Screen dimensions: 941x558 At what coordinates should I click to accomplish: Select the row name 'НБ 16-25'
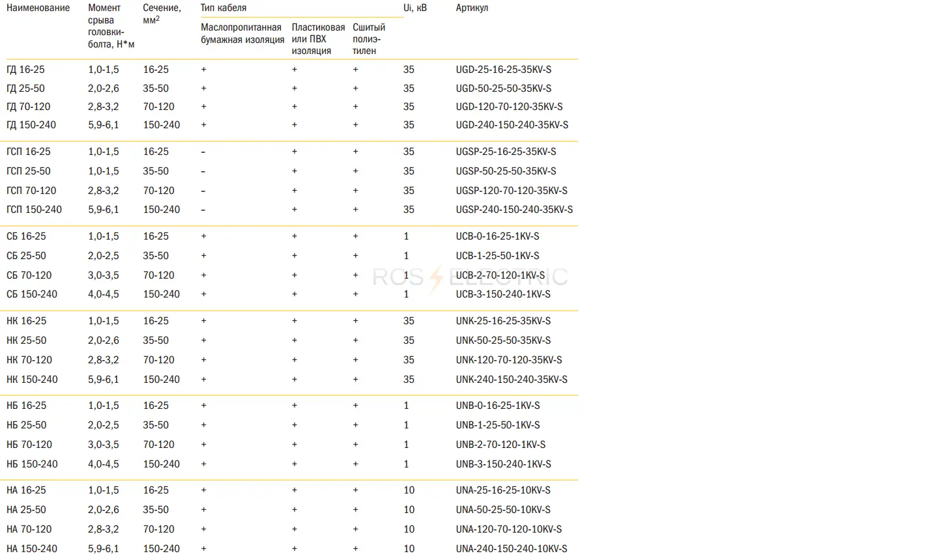(26, 406)
